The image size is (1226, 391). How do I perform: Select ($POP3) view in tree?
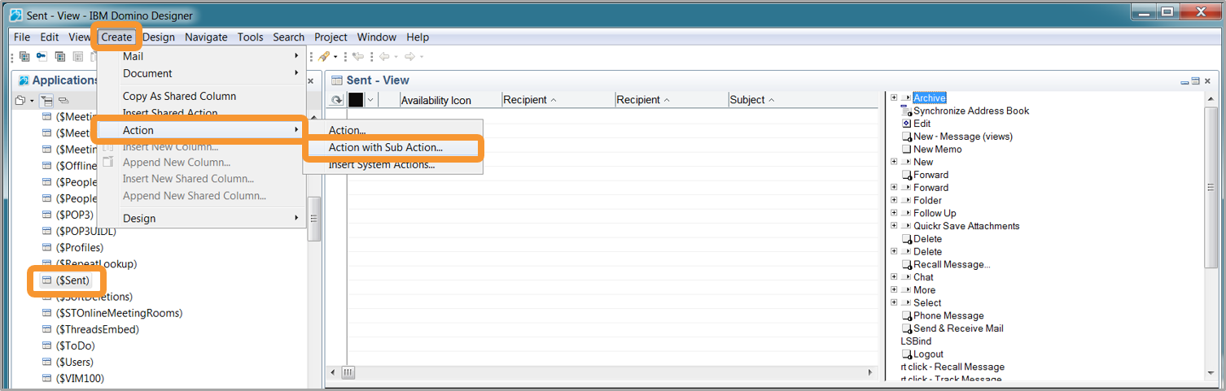(75, 215)
